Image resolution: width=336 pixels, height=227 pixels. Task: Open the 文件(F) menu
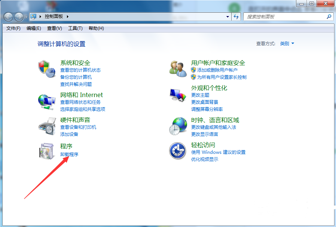[13, 28]
